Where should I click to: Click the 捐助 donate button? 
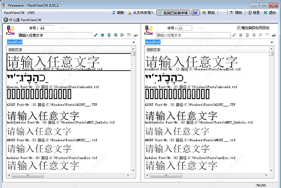236,13
